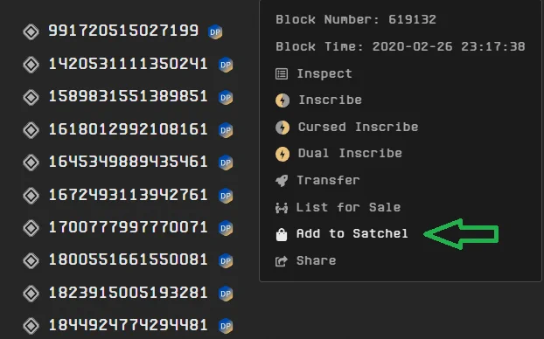The height and width of the screenshot is (339, 544).
Task: Click the Block Number: 619132 line
Action: click(356, 19)
